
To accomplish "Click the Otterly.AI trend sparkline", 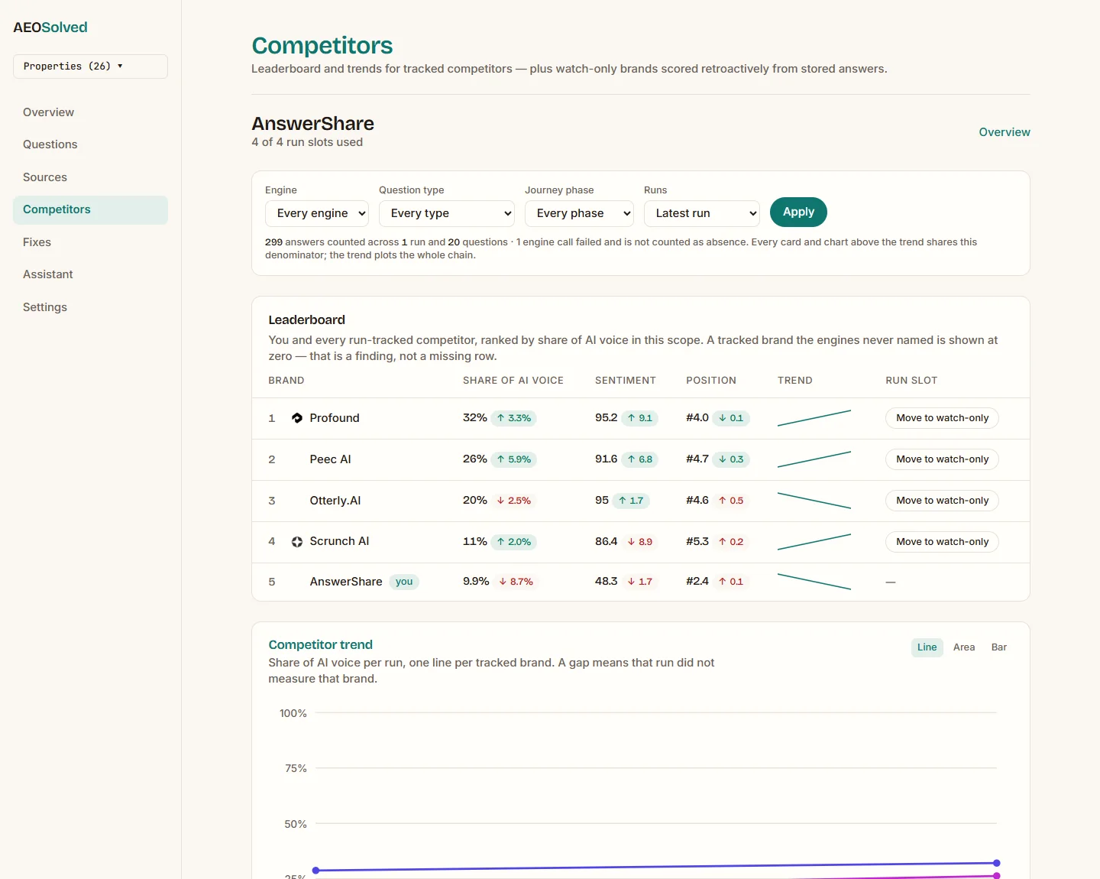I will 814,501.
